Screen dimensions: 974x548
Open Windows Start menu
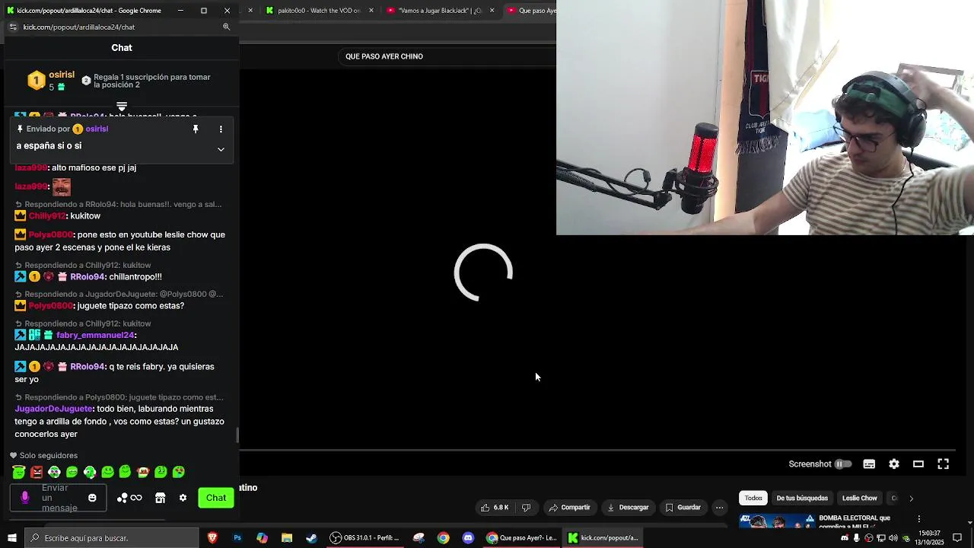(x=11, y=538)
